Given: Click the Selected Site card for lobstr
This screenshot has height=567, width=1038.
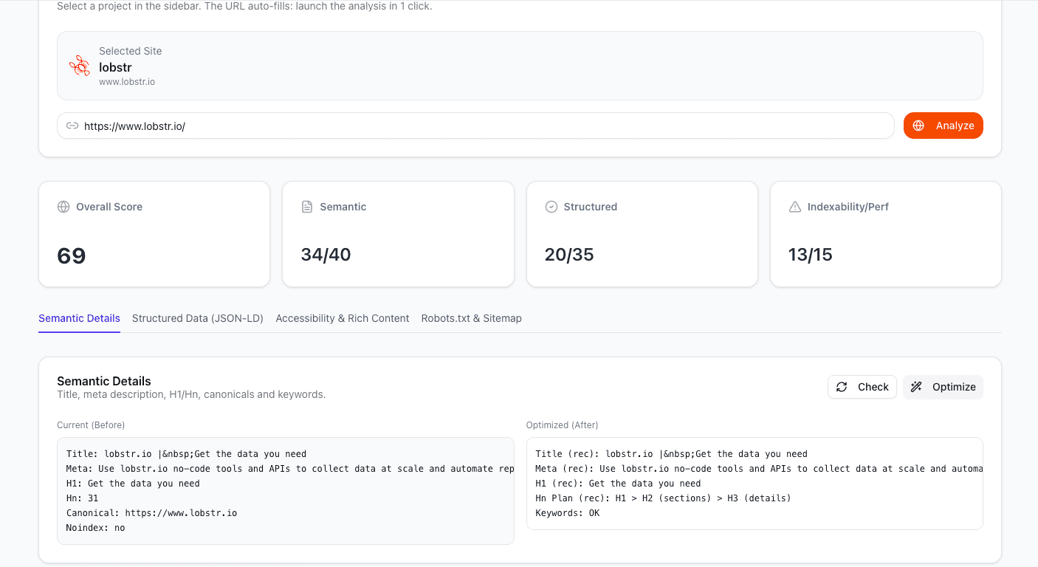Looking at the screenshot, I should (x=519, y=64).
